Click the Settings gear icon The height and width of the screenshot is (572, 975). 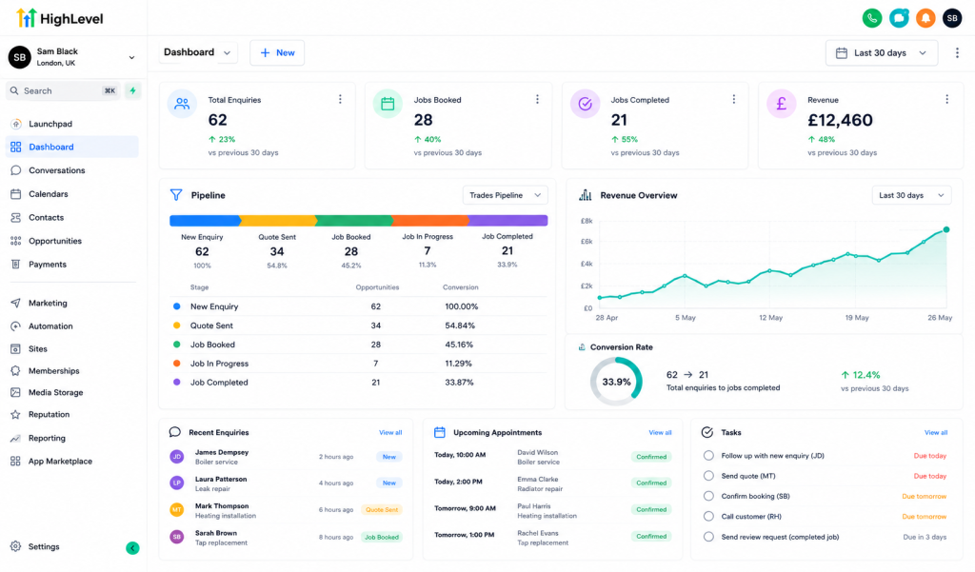point(15,546)
